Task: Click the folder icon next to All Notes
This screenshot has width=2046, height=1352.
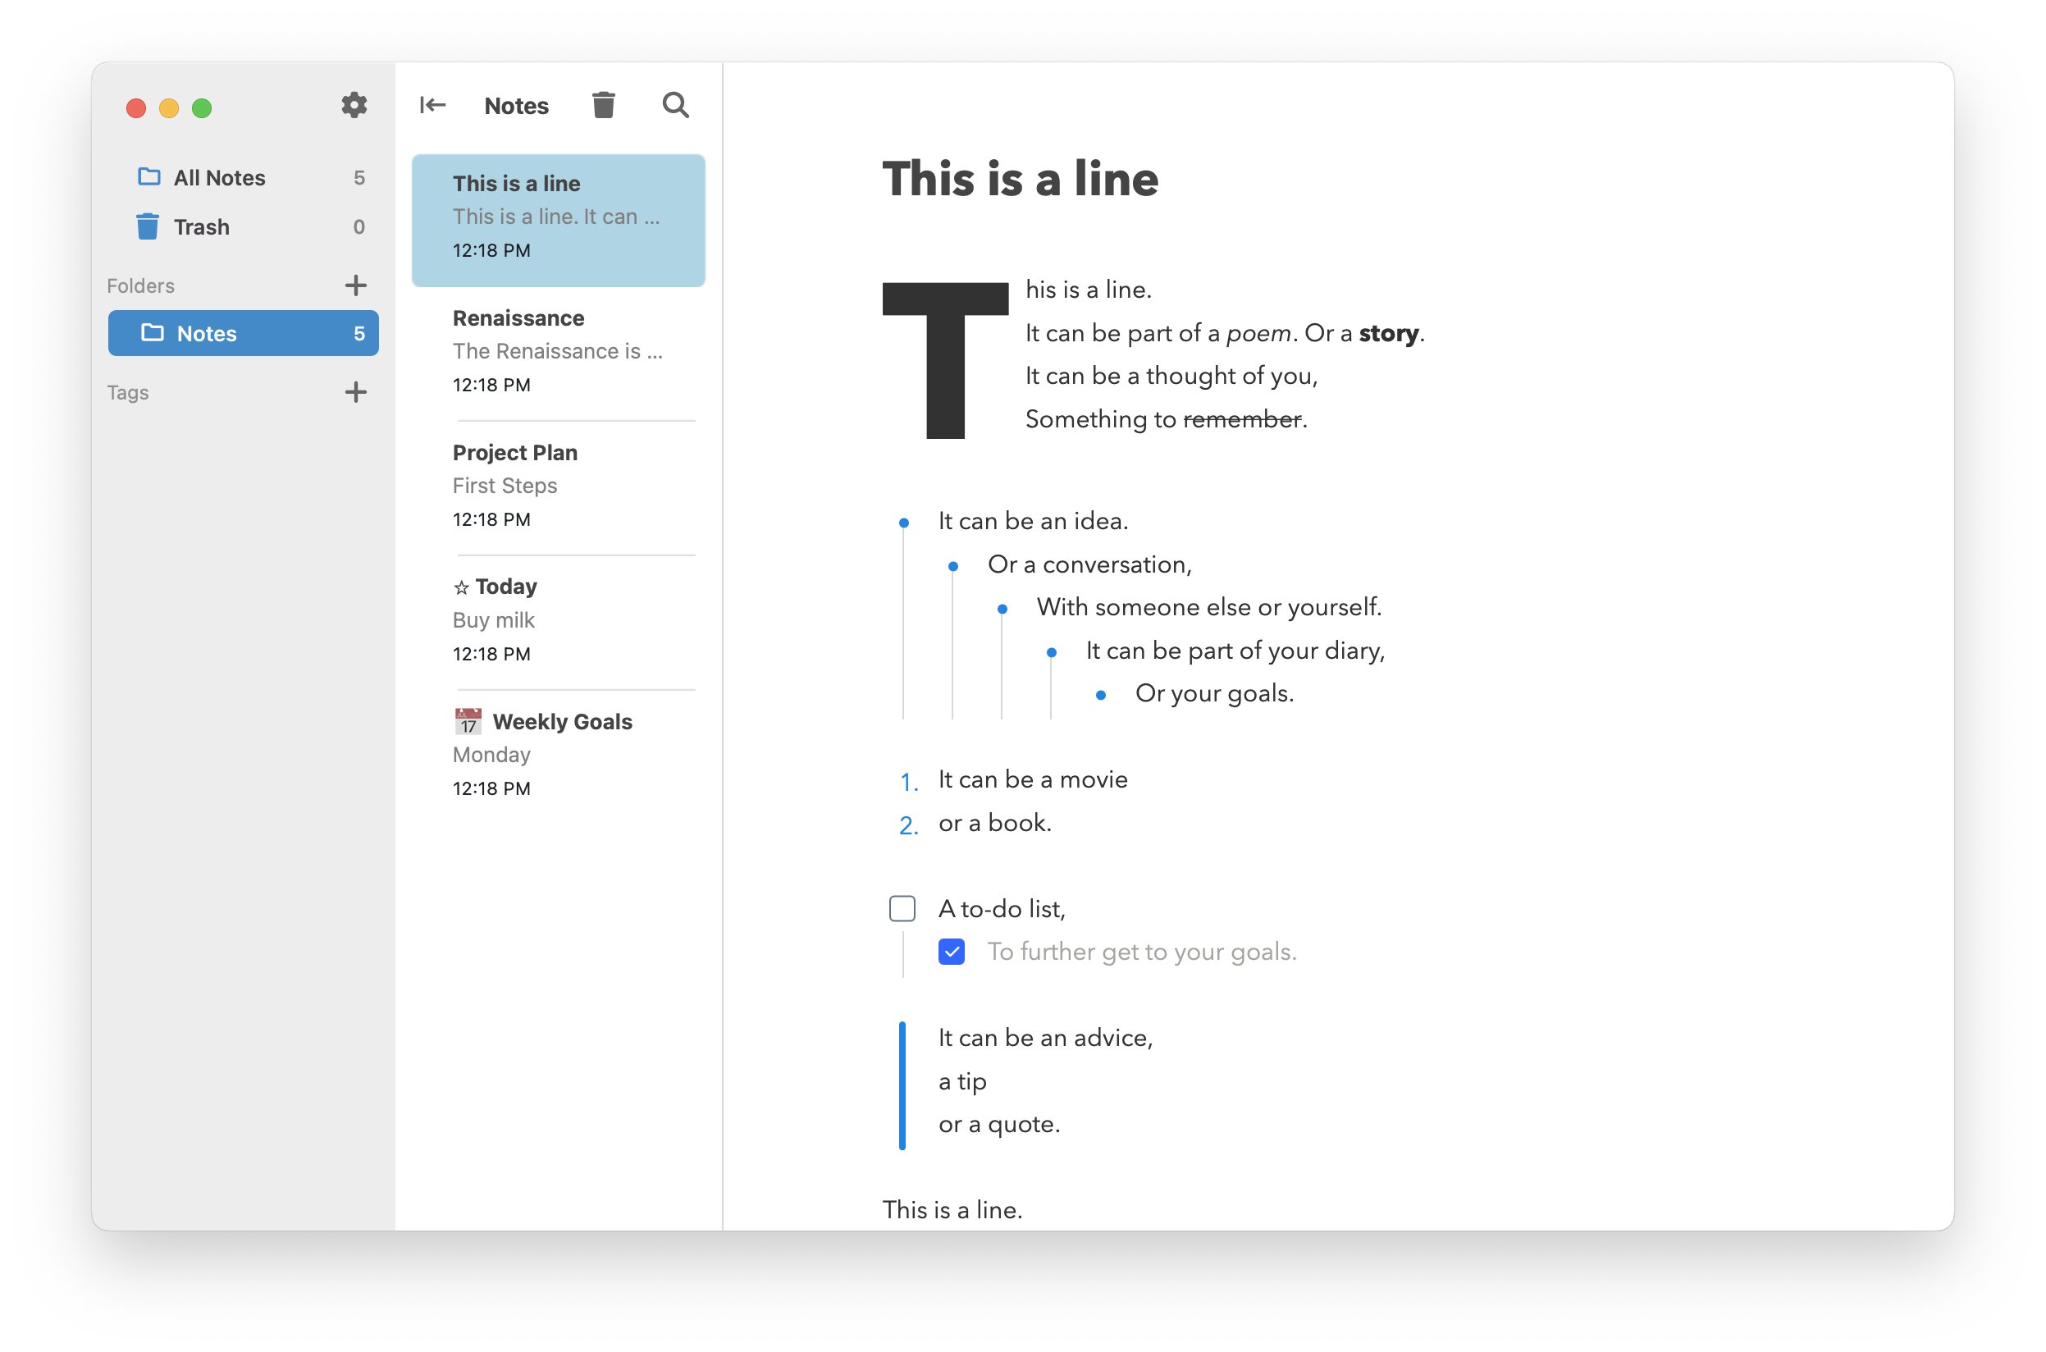Action: pyautogui.click(x=148, y=176)
